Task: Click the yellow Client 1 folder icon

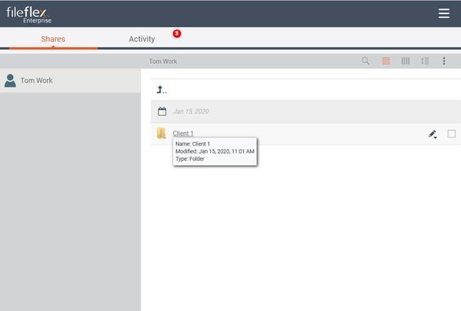Action: coord(161,134)
